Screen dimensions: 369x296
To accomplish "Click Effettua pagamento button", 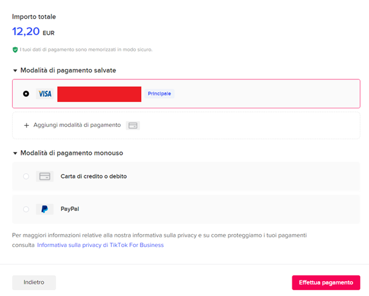I will (x=326, y=282).
